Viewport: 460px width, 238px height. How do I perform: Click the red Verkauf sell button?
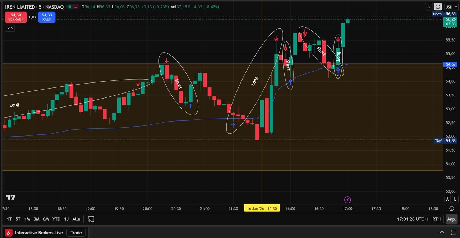click(15, 17)
